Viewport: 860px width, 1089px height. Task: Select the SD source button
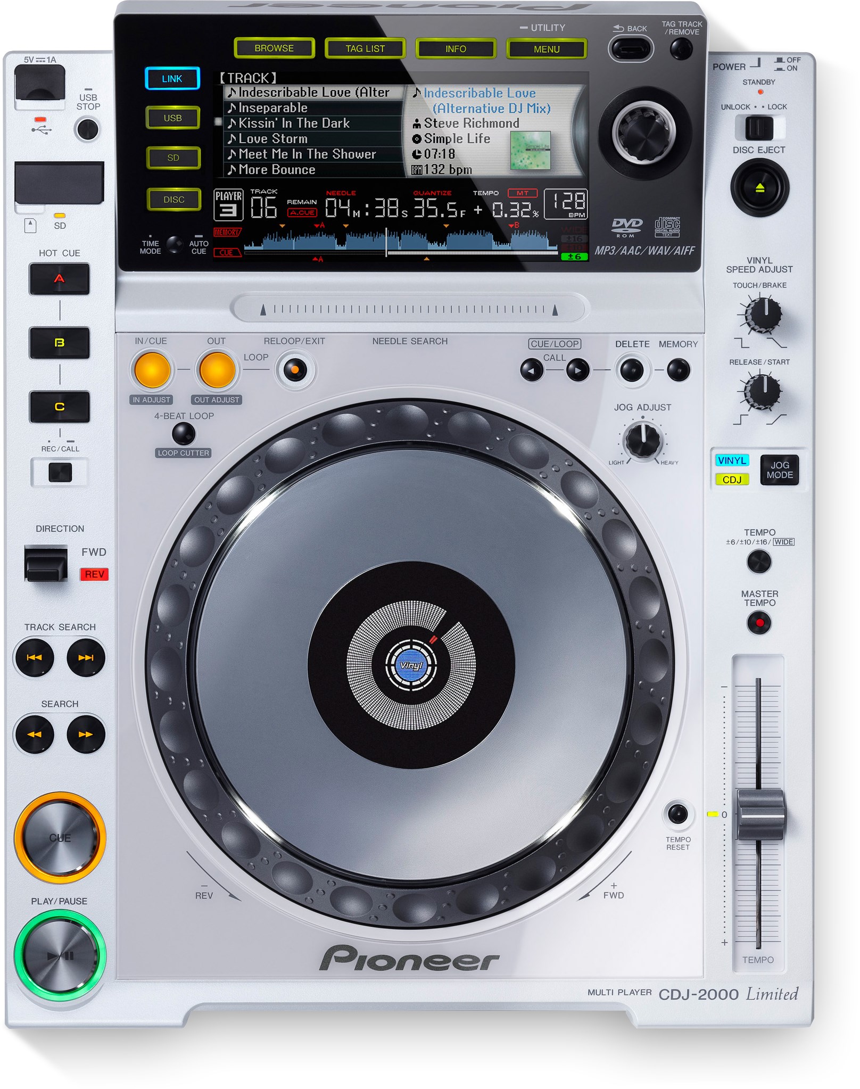[173, 158]
